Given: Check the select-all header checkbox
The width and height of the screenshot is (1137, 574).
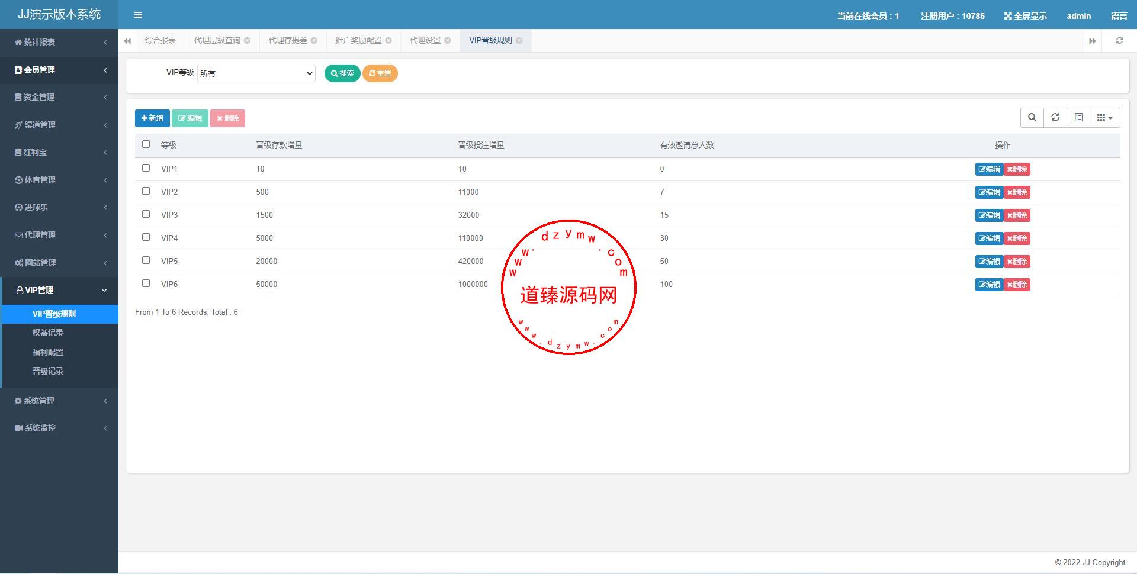Looking at the screenshot, I should point(146,144).
